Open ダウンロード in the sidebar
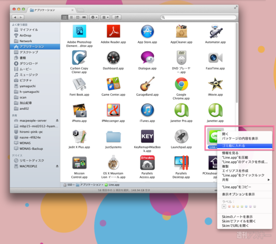276x244 pixels. [x=35, y=63]
